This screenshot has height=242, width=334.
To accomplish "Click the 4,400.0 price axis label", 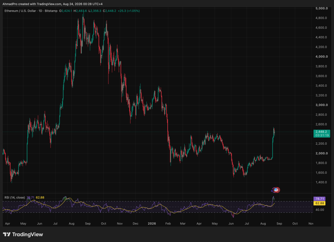I will pyautogui.click(x=321, y=37).
